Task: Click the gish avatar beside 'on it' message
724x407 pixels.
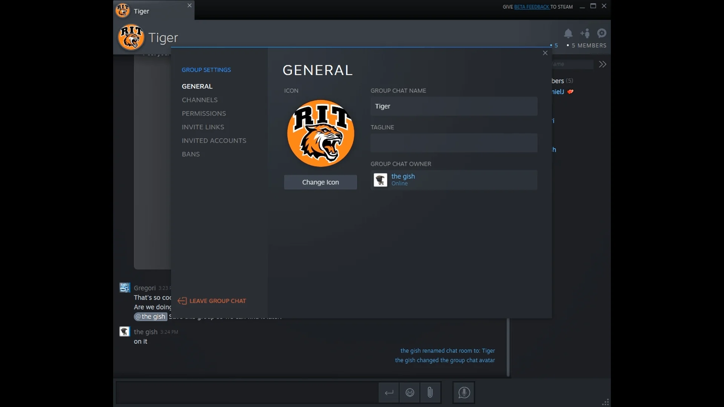Action: (125, 331)
